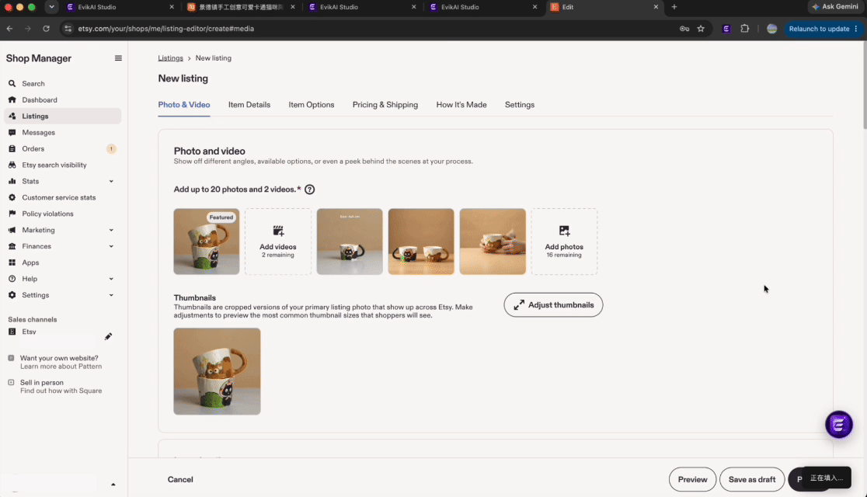Click the Messages speech bubble icon
Image resolution: width=867 pixels, height=497 pixels.
(12, 133)
